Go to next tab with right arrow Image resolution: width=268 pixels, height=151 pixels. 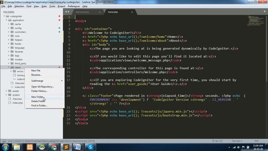69,12
